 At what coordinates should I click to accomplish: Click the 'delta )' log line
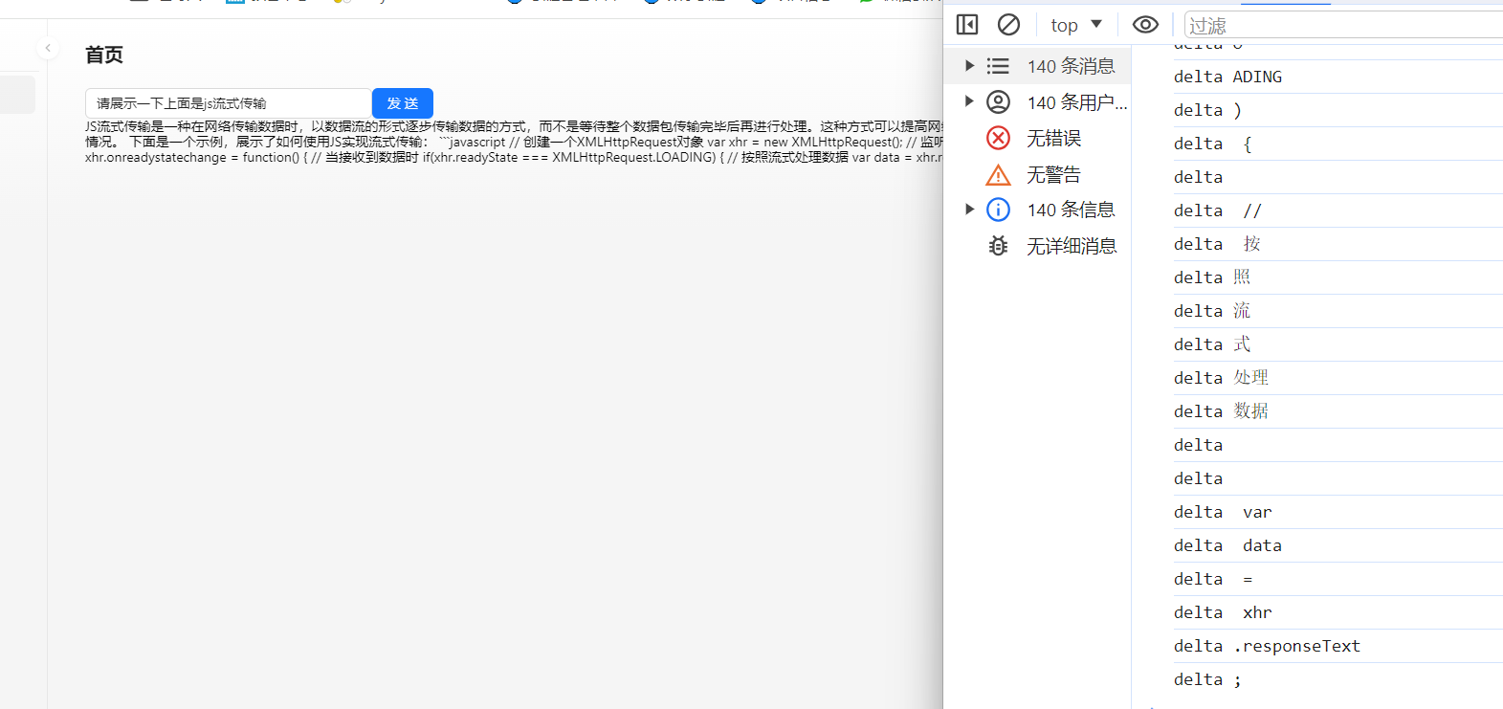(x=1338, y=110)
